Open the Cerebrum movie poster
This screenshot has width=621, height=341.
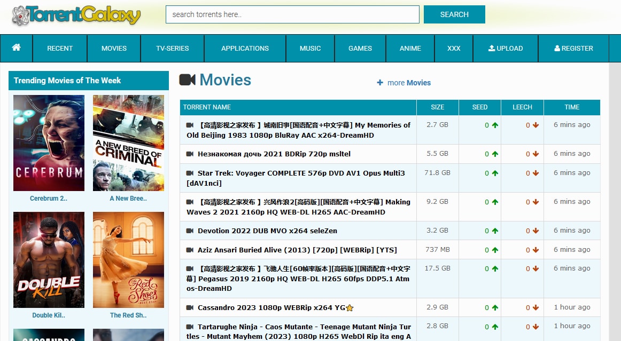(x=49, y=143)
